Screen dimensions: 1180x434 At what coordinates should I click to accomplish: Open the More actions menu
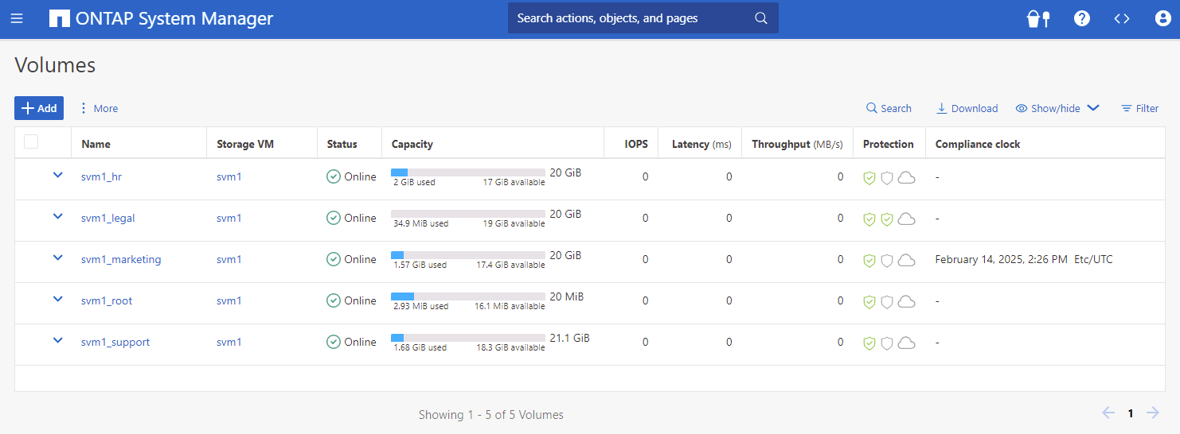98,108
